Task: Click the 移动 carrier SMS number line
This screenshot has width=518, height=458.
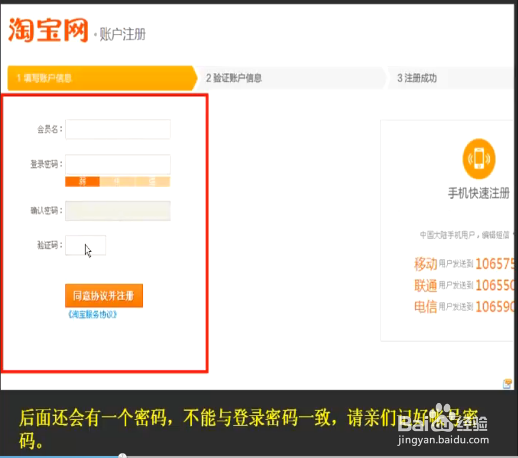Action: point(464,264)
